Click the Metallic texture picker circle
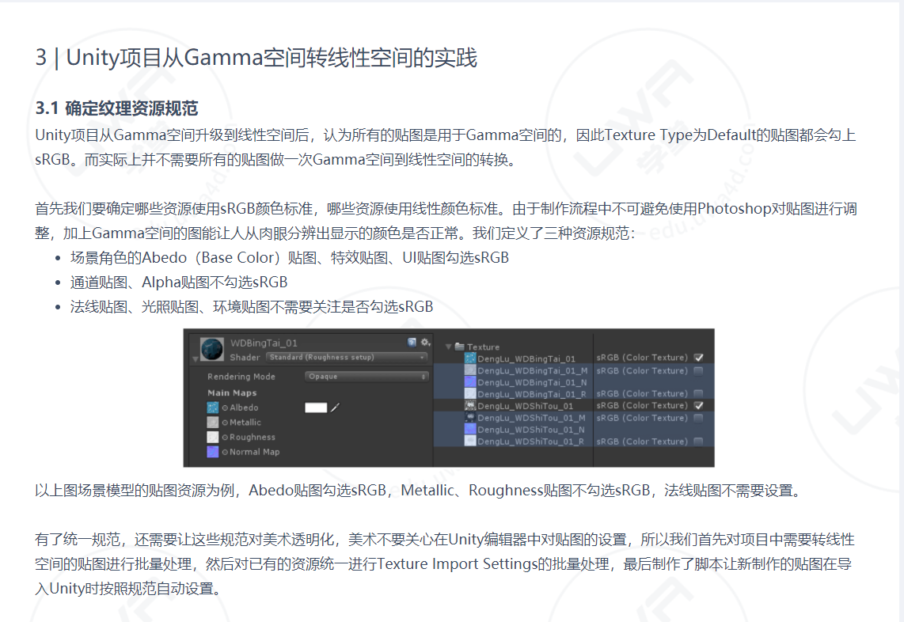 pos(225,423)
